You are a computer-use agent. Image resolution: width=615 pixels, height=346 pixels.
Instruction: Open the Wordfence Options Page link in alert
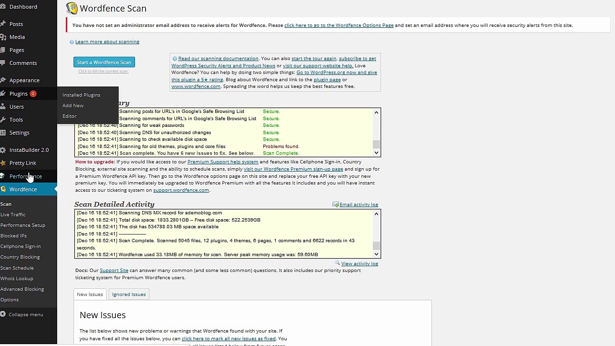click(339, 25)
